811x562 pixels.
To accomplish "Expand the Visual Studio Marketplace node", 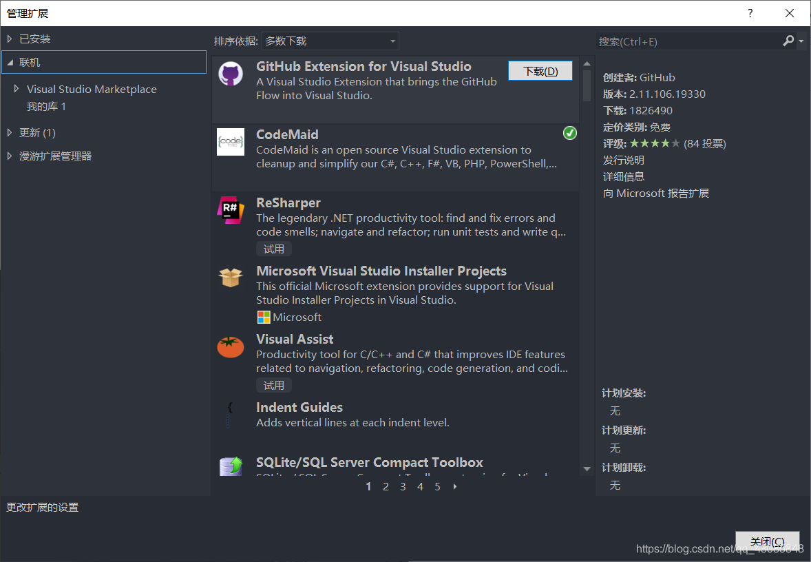I will click(x=17, y=89).
